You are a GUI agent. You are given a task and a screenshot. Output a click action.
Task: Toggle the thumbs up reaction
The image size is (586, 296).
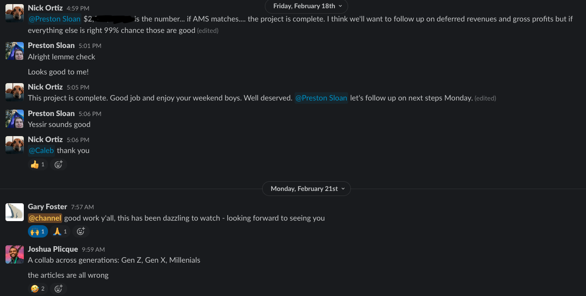(38, 164)
